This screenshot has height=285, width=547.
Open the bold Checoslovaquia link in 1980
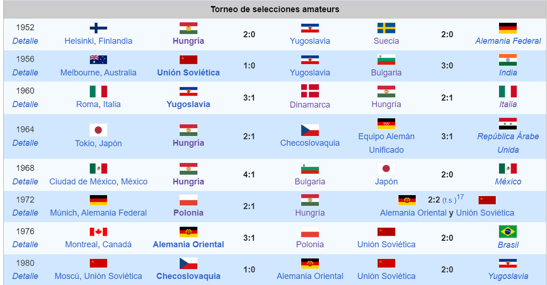click(x=189, y=276)
